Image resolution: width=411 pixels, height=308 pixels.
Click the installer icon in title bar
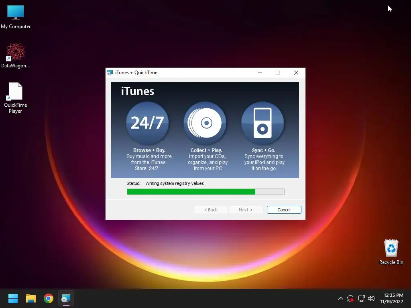[110, 73]
